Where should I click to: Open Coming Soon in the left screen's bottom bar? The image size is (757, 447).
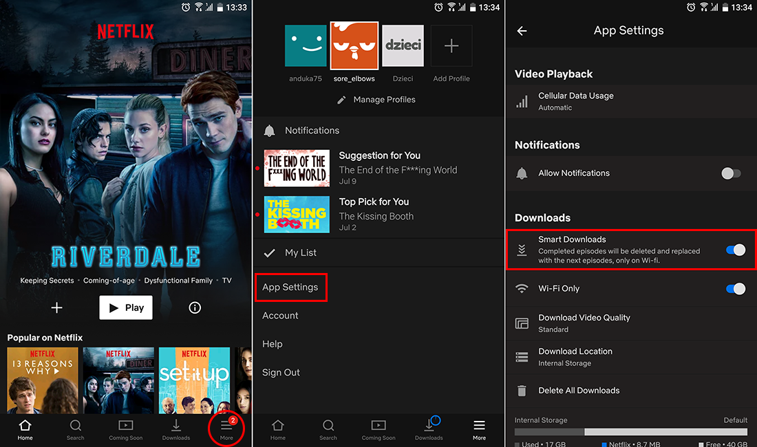click(125, 430)
